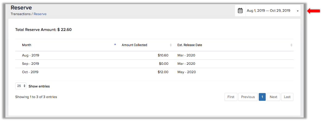Screen dimensions: 321x121
Task: Go to page 1
Action: 262,97
